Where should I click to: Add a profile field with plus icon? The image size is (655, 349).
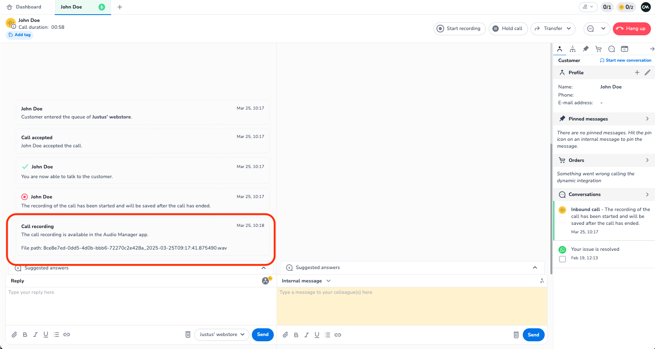click(637, 73)
